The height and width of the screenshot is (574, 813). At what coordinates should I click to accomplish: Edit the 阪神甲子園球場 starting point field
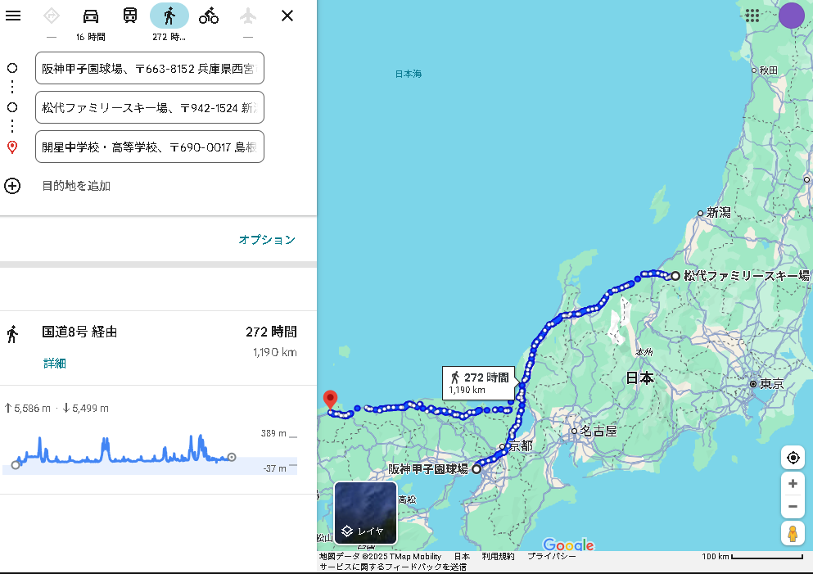pyautogui.click(x=150, y=68)
